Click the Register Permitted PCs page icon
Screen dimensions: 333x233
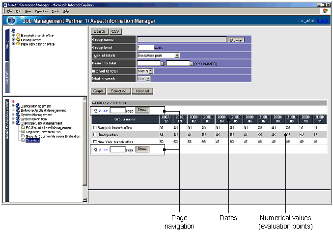[23, 132]
